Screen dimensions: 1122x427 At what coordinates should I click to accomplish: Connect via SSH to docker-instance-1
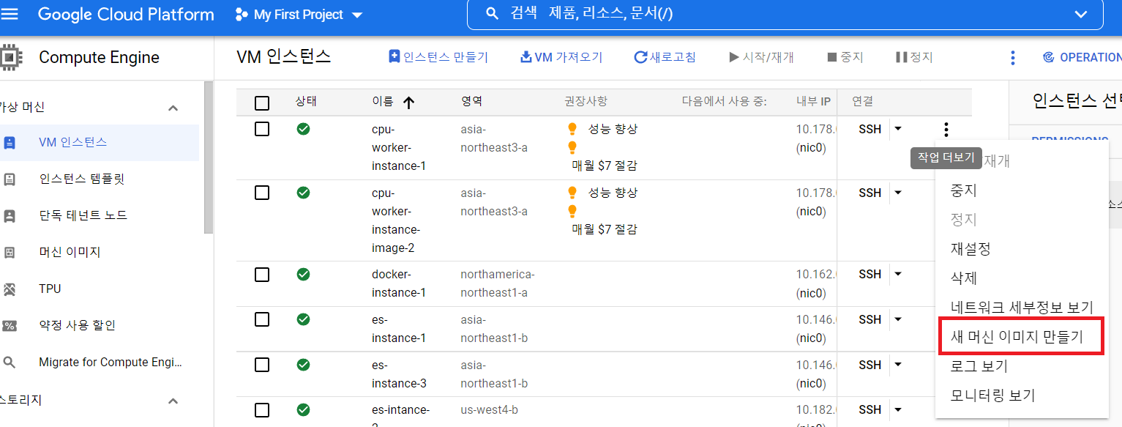(x=870, y=274)
